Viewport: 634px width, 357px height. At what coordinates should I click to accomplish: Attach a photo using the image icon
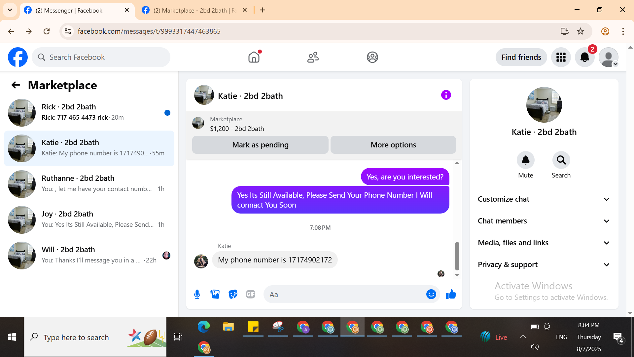click(215, 294)
